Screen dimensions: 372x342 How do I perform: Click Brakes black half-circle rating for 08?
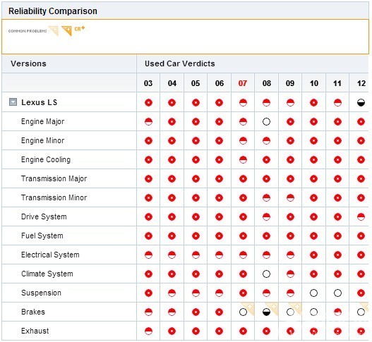(x=266, y=312)
